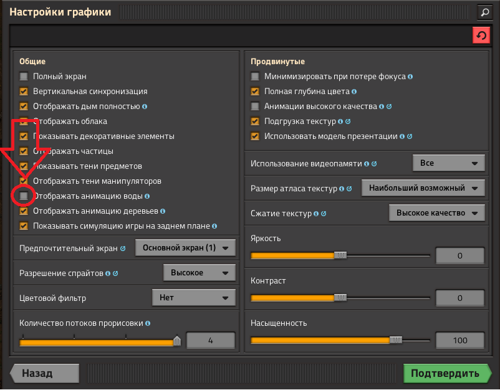The image size is (500, 390).
Task: Click info icon beside Отображать анимацию воды
Action: [x=148, y=196]
